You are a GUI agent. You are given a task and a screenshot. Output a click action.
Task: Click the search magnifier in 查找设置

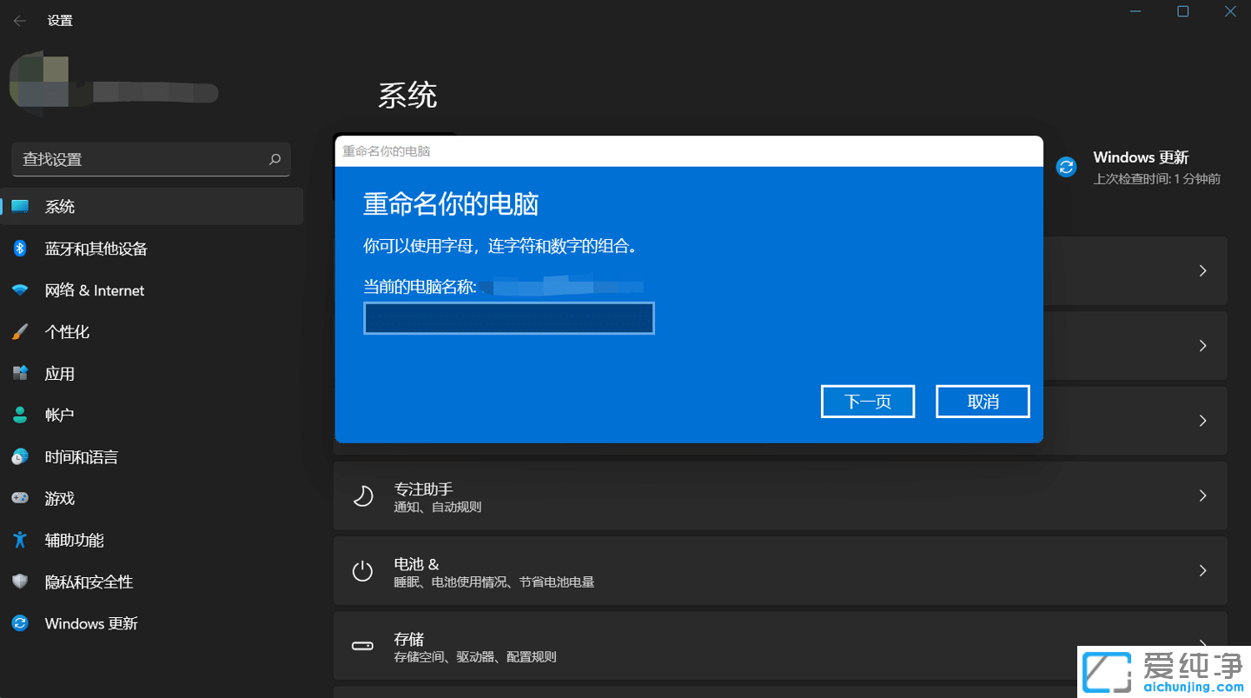click(x=274, y=159)
